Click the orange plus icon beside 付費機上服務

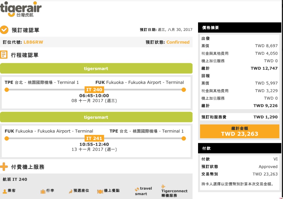[x=4, y=167]
